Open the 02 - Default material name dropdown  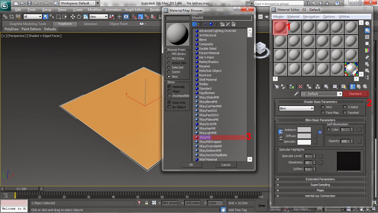322,94
